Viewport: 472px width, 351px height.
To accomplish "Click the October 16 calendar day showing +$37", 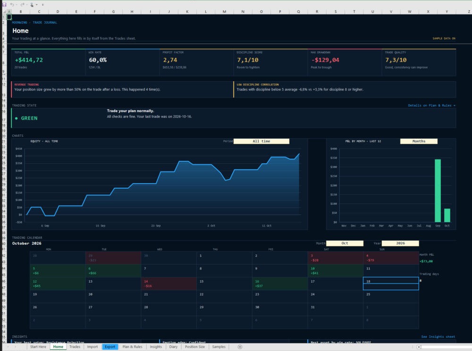I will (279, 284).
